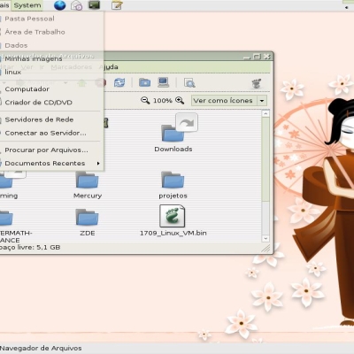Screen dimensions: 354x354
Task: Choose Área de Trabalho entry
Action: click(35, 32)
